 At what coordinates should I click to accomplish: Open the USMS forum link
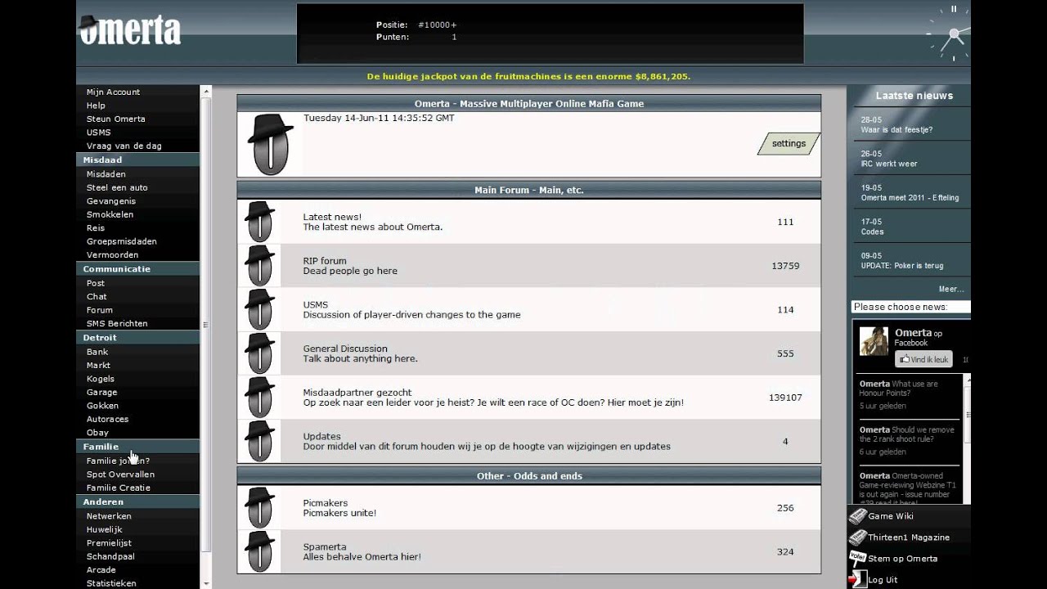tap(315, 304)
